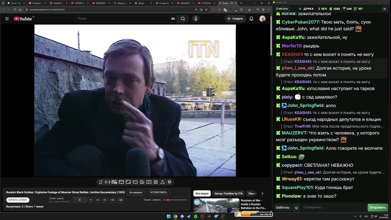The width and height of the screenshot is (391, 220).
Task: Open a new browser tab with plus button
Action: tap(241, 3)
